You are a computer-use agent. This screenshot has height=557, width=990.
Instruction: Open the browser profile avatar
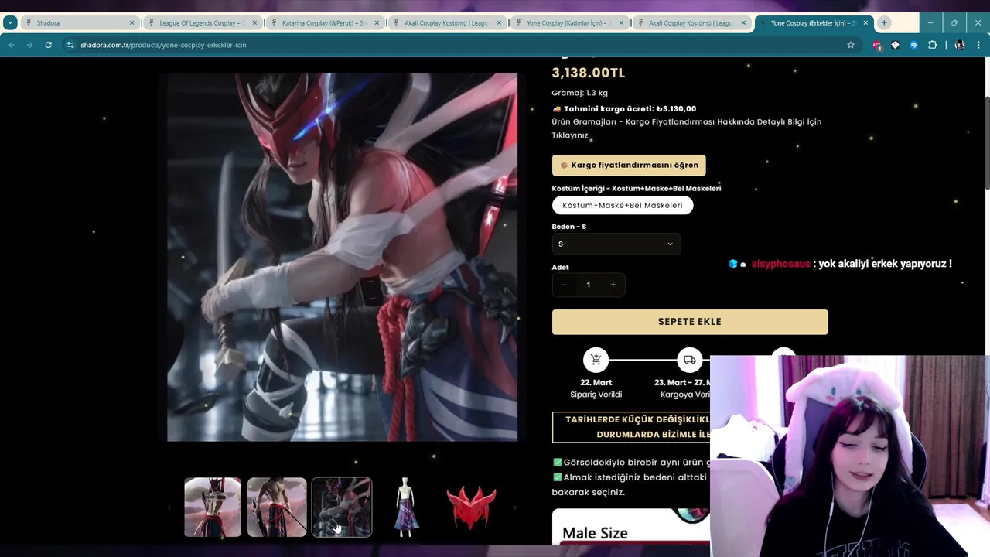(x=960, y=45)
